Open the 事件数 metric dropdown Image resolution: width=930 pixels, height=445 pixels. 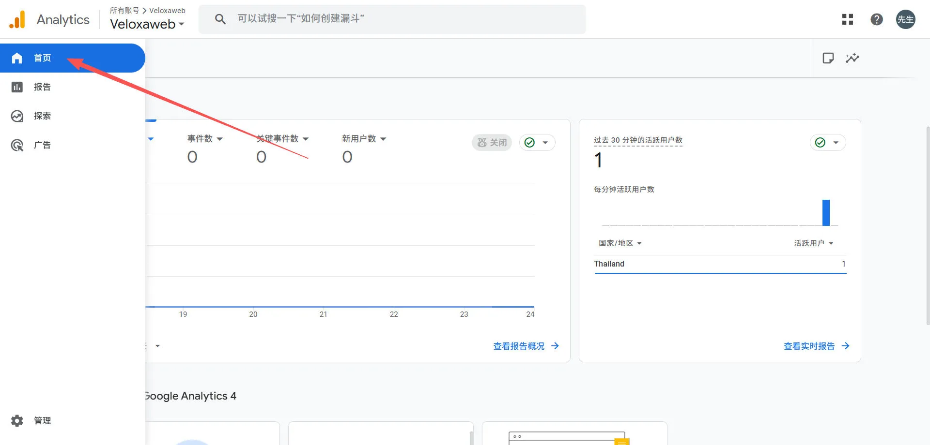(204, 139)
